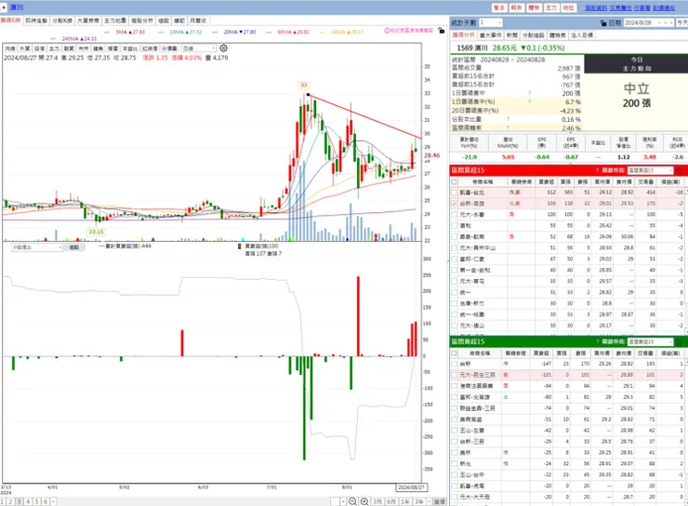Click the help icon beside 區間周轉率
The height and width of the screenshot is (506, 688).
508,127
